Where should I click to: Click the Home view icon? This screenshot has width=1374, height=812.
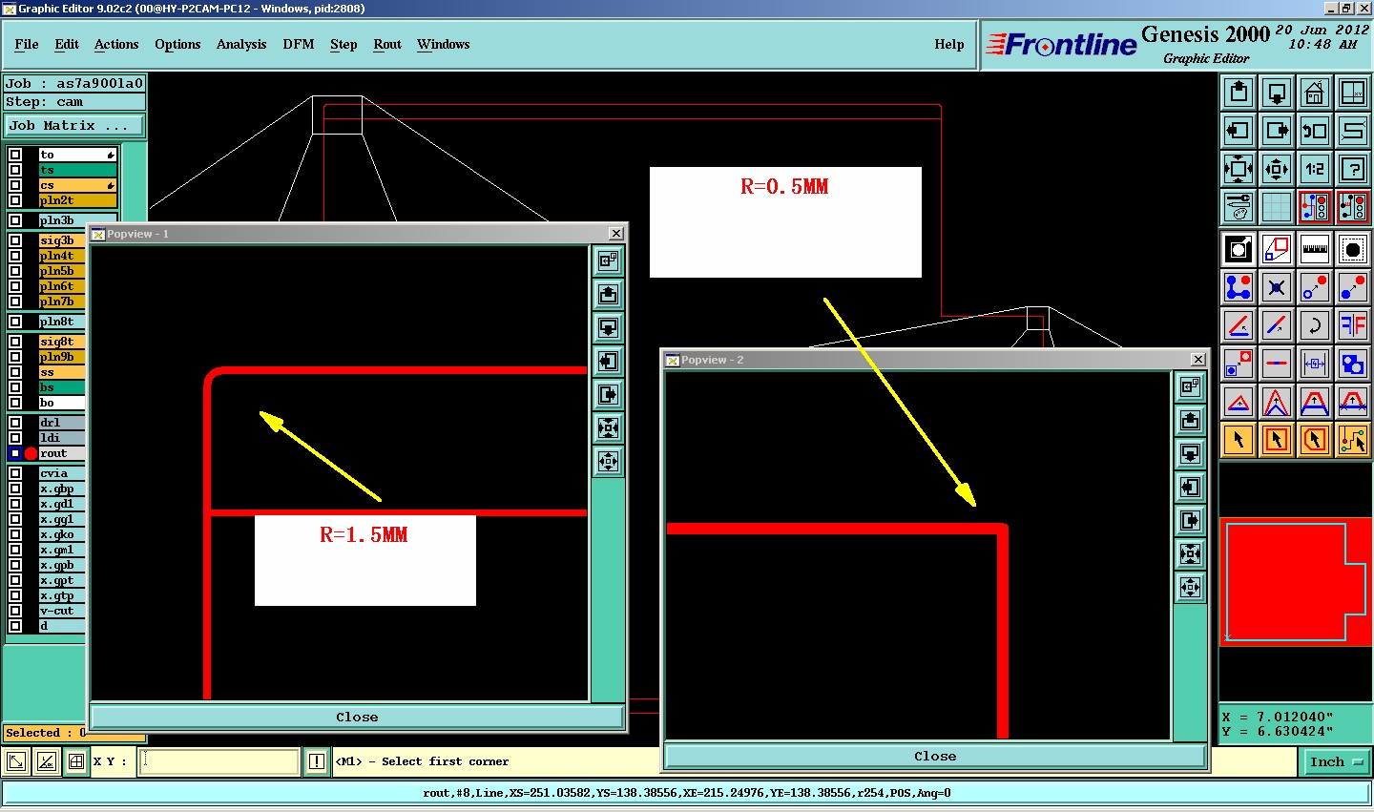point(1315,93)
